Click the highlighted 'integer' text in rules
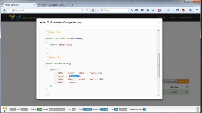This screenshot has width=202, height=113. tap(74, 76)
